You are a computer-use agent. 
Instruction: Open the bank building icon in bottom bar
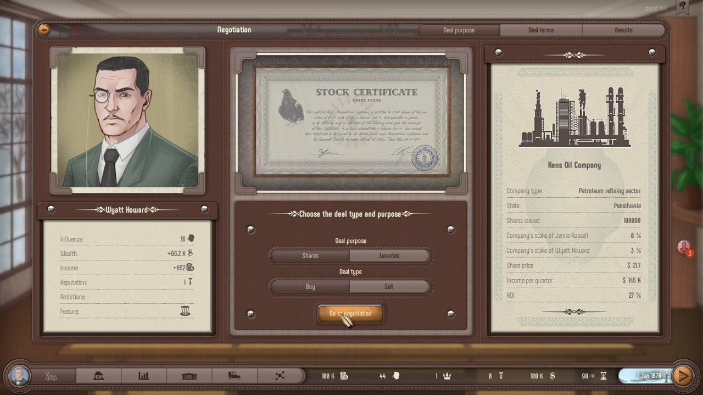(99, 376)
